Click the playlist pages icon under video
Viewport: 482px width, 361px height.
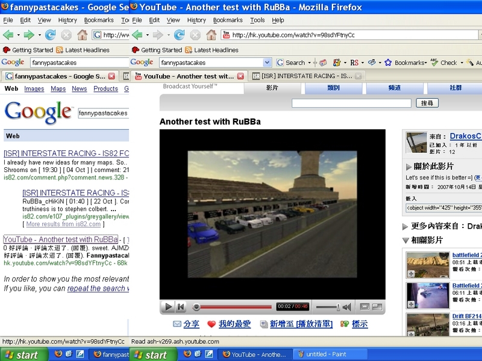[x=263, y=324]
